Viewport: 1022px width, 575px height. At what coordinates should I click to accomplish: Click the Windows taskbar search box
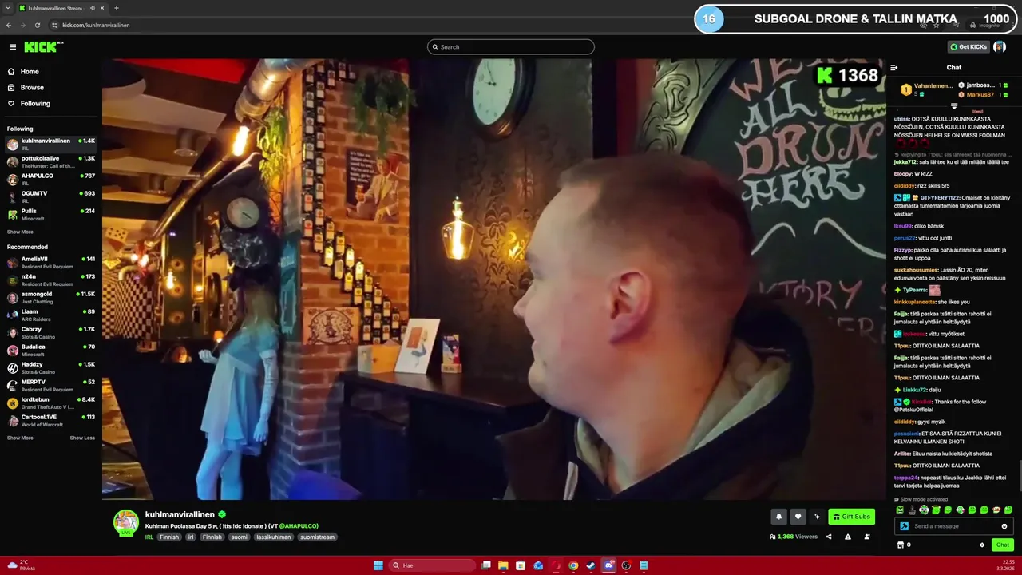point(430,565)
